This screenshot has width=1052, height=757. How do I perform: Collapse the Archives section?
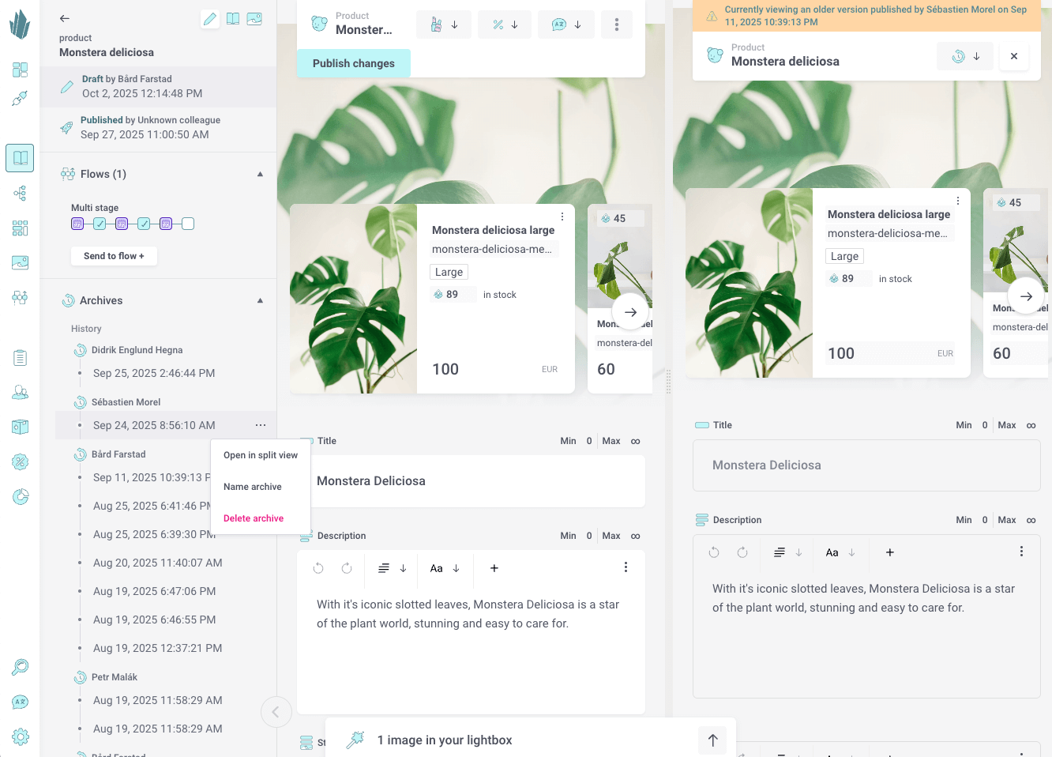[260, 300]
